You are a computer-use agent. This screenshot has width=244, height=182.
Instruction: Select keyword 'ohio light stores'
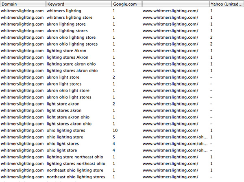[x=63, y=144]
